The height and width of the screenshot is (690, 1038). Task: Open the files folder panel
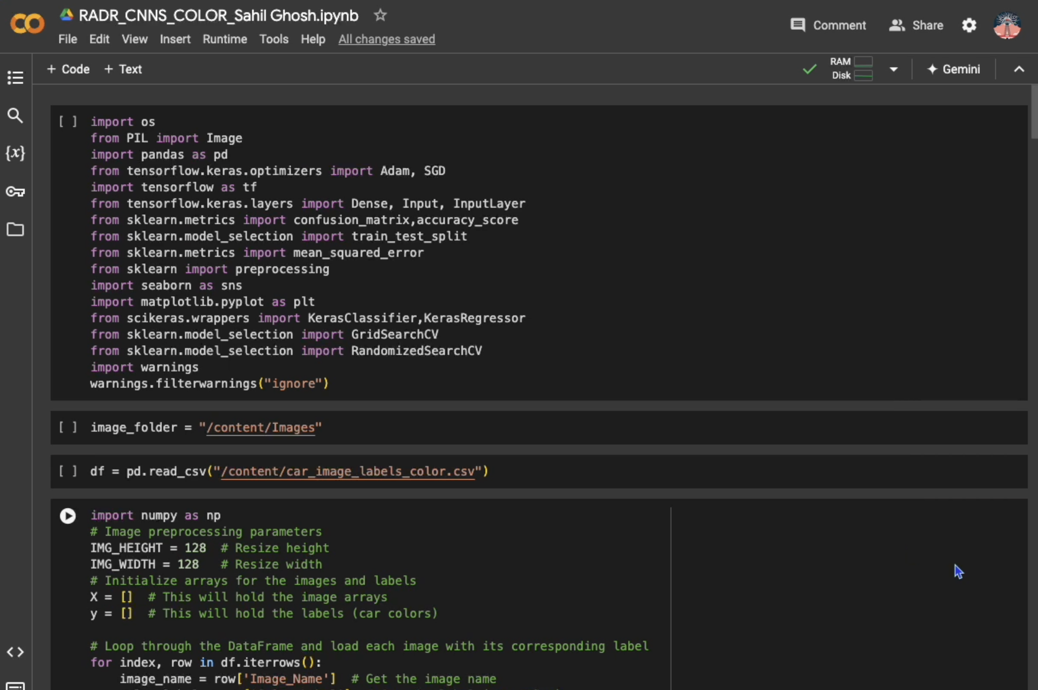[x=16, y=229]
